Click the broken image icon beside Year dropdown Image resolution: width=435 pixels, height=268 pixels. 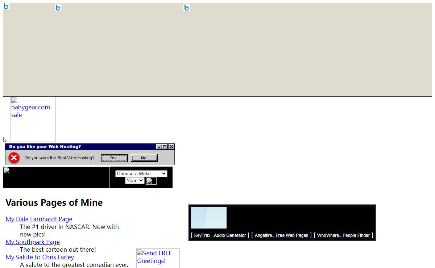coord(151,181)
